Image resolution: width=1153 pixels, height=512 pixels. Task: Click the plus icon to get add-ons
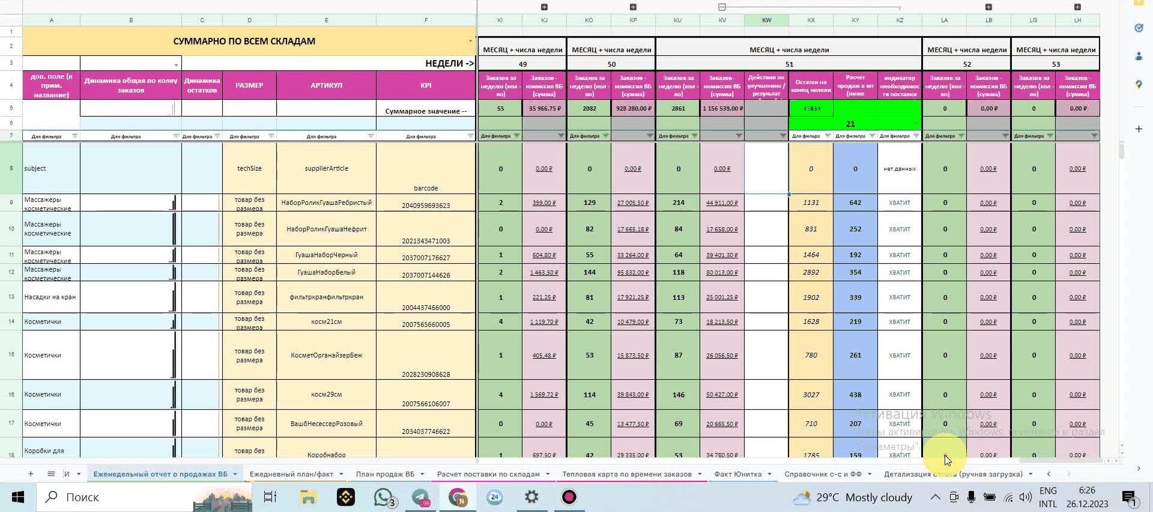(x=1139, y=129)
